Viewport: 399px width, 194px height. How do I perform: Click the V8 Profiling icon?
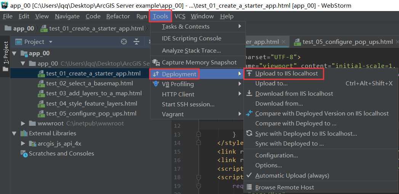tap(156, 84)
